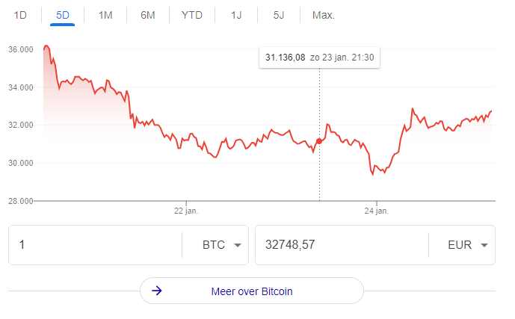Expand the BTC currency dropdown arrow
Image resolution: width=515 pixels, height=319 pixels.
point(237,245)
